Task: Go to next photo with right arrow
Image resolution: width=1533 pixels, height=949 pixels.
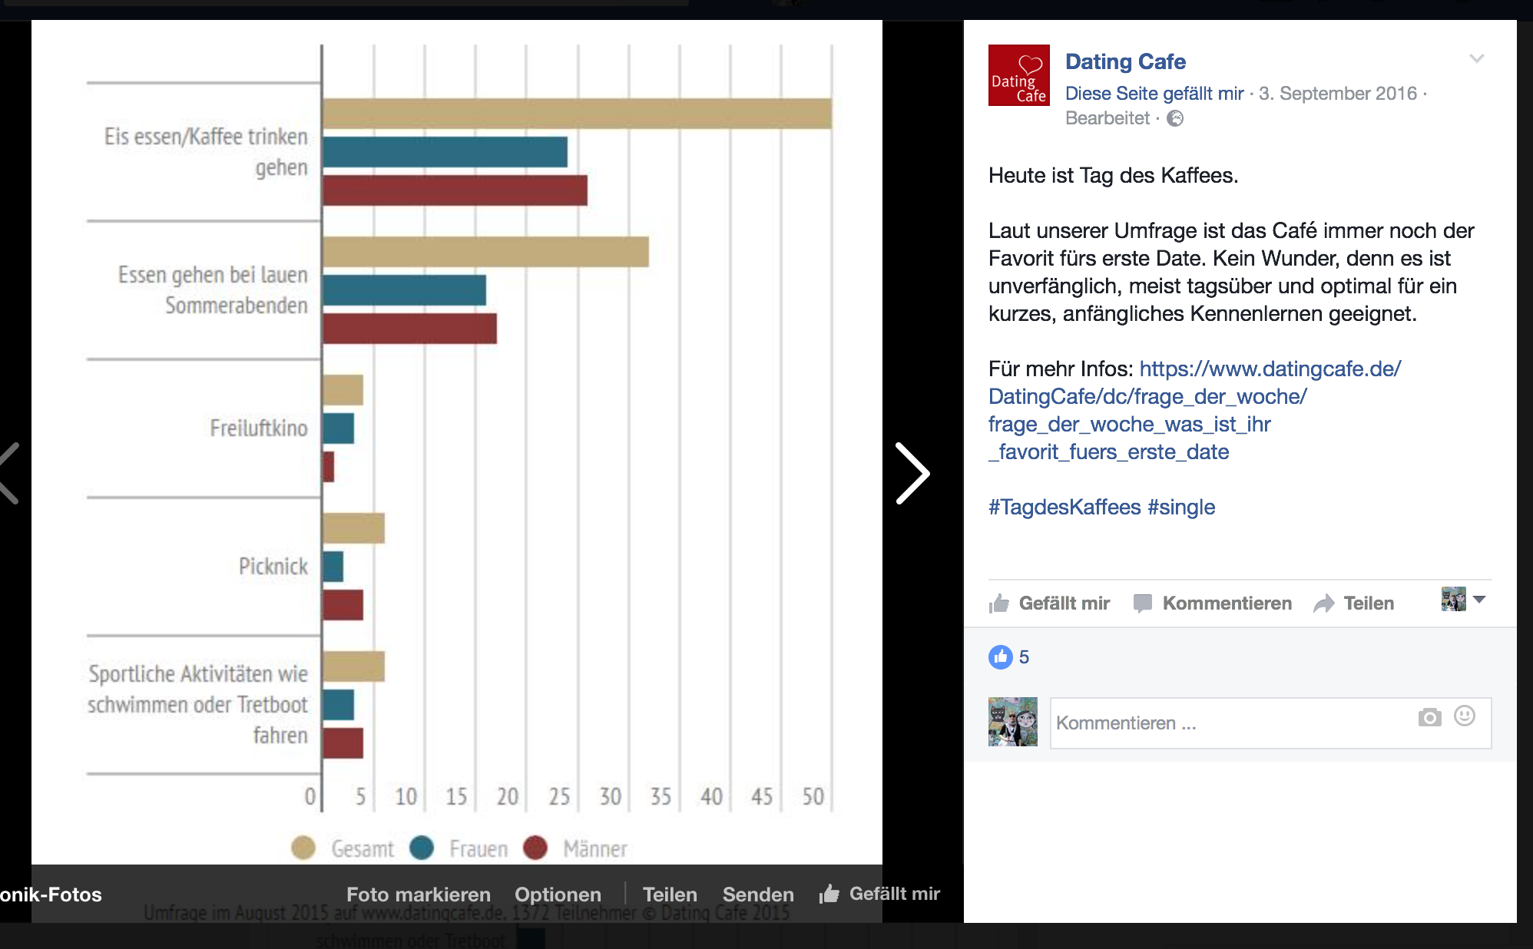Action: [912, 473]
